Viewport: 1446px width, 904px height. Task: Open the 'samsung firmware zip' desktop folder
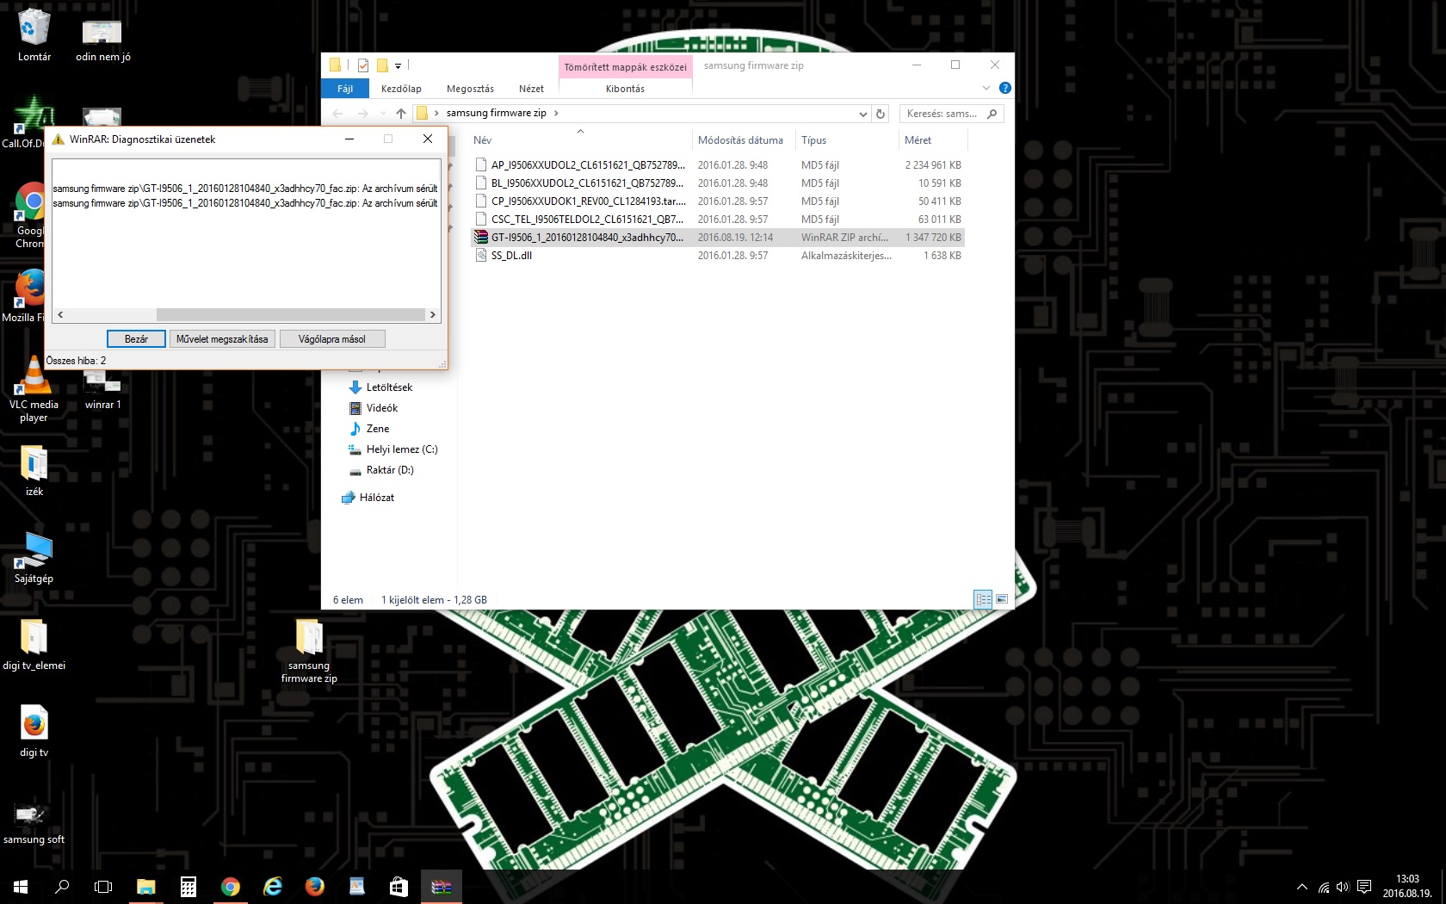point(309,651)
